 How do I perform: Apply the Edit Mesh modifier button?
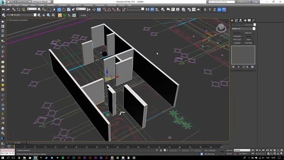(x=237, y=36)
